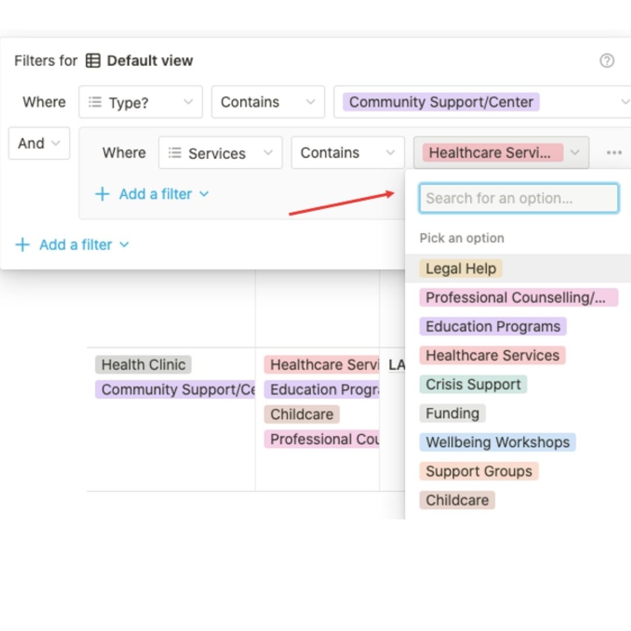Image resolution: width=631 pixels, height=631 pixels.
Task: Open the three-dots filter options menu
Action: click(x=613, y=153)
